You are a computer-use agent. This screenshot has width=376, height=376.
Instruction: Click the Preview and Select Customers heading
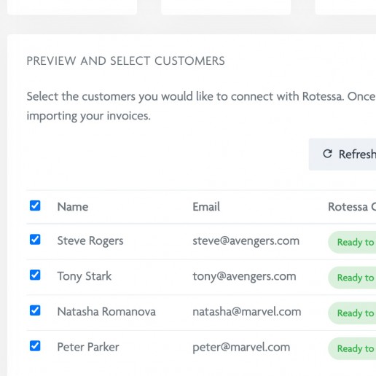click(x=125, y=60)
